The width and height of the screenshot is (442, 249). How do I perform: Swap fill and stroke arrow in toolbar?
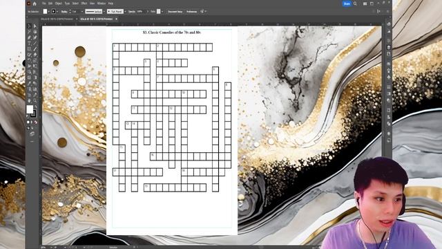click(35, 107)
